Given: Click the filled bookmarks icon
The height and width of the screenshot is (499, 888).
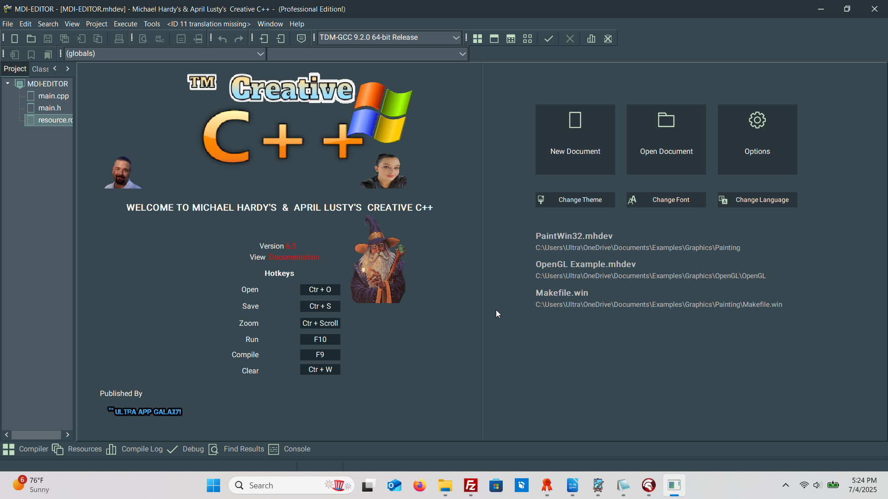Looking at the screenshot, I should click(x=48, y=55).
